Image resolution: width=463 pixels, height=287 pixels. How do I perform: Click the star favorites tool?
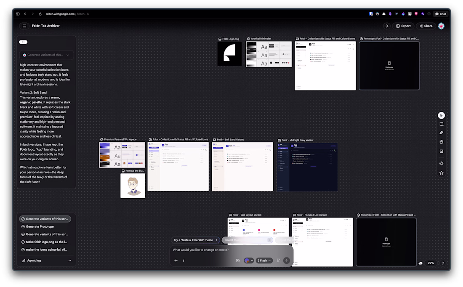pos(441,173)
